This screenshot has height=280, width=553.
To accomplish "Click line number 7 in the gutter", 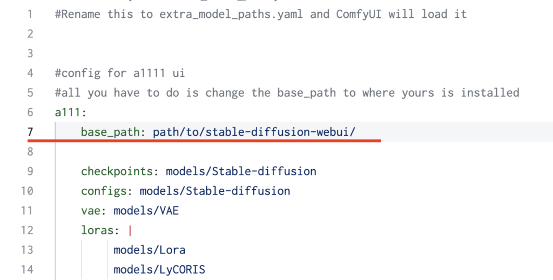I will 30,132.
